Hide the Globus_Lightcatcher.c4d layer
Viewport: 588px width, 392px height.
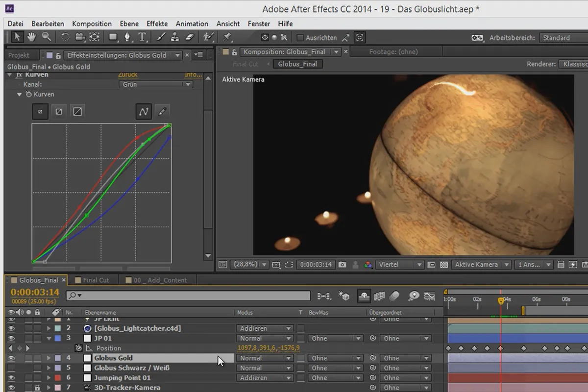pos(11,328)
